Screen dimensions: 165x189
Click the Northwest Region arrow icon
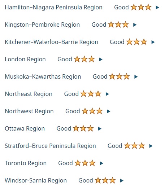coord(109,111)
